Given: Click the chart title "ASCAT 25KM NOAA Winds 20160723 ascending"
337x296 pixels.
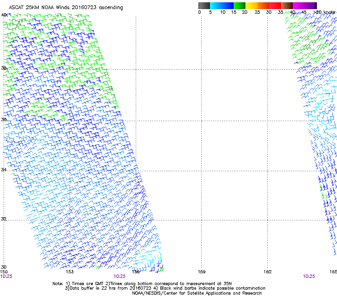Looking at the screenshot, I should point(66,8).
